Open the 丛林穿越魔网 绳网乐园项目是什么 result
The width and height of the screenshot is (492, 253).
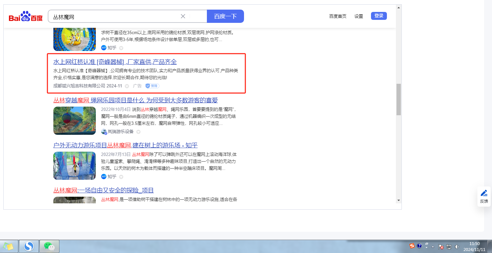click(x=136, y=100)
